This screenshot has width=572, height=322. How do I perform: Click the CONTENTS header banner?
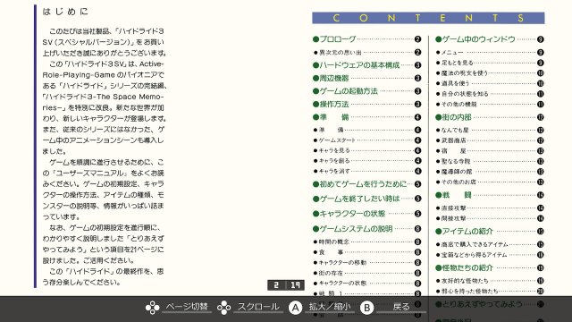[x=428, y=18]
